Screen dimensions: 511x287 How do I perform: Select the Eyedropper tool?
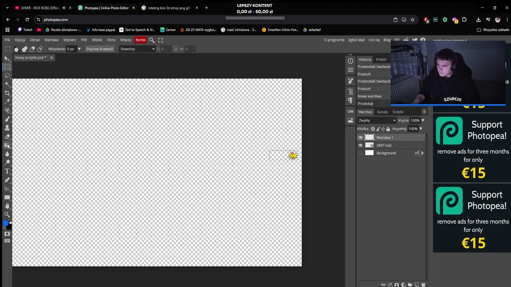click(x=7, y=102)
